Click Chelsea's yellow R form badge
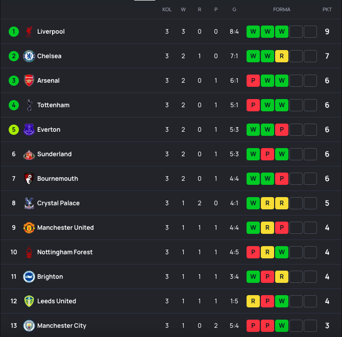The height and width of the screenshot is (337, 342). coord(282,56)
